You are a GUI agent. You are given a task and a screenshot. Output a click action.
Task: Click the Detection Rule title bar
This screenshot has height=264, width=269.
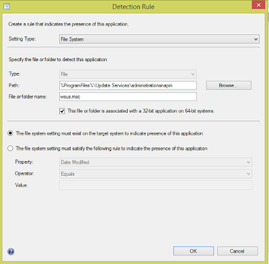point(133,7)
